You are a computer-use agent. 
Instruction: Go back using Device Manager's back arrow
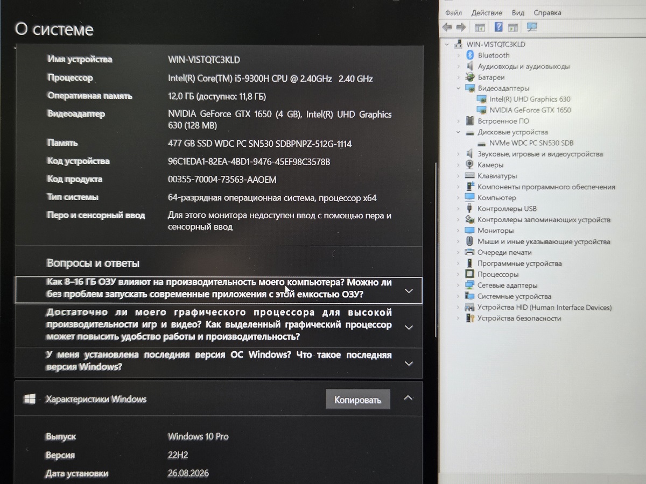[447, 27]
